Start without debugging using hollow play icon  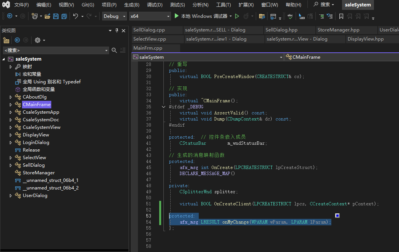point(237,16)
